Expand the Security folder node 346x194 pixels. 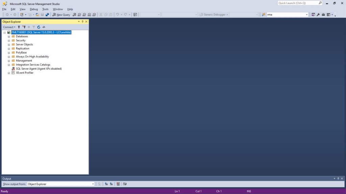tap(9, 40)
